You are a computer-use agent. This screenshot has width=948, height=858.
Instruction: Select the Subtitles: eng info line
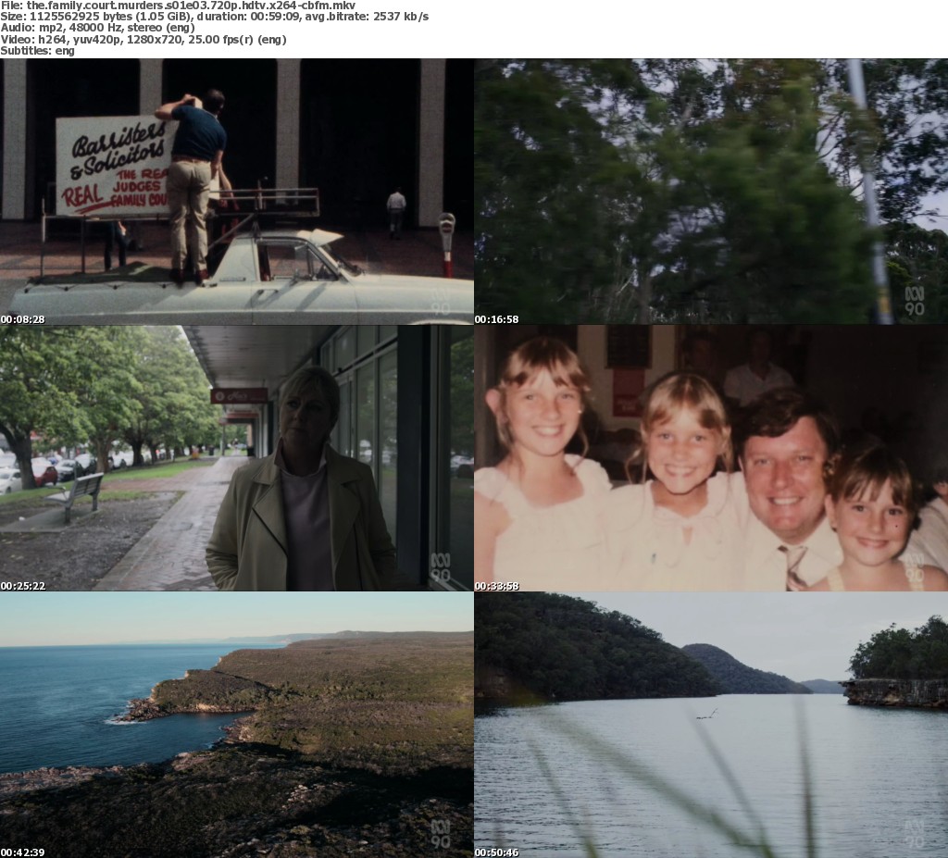(x=38, y=51)
